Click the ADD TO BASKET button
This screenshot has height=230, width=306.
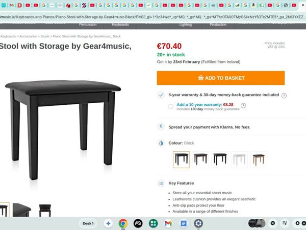[x=220, y=78]
